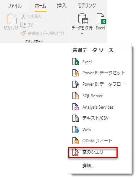Image resolution: width=137 pixels, height=179 pixels.
Task: Select SQL Server text entry
Action: click(x=93, y=96)
